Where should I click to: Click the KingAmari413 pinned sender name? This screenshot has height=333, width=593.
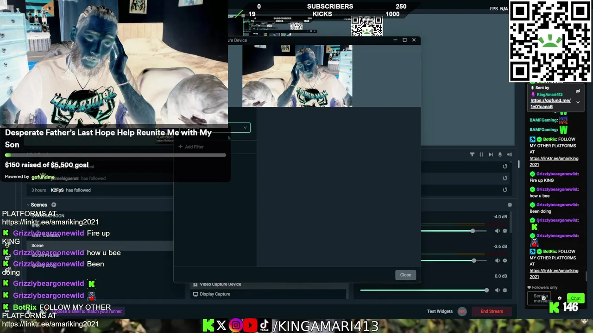coord(549,94)
